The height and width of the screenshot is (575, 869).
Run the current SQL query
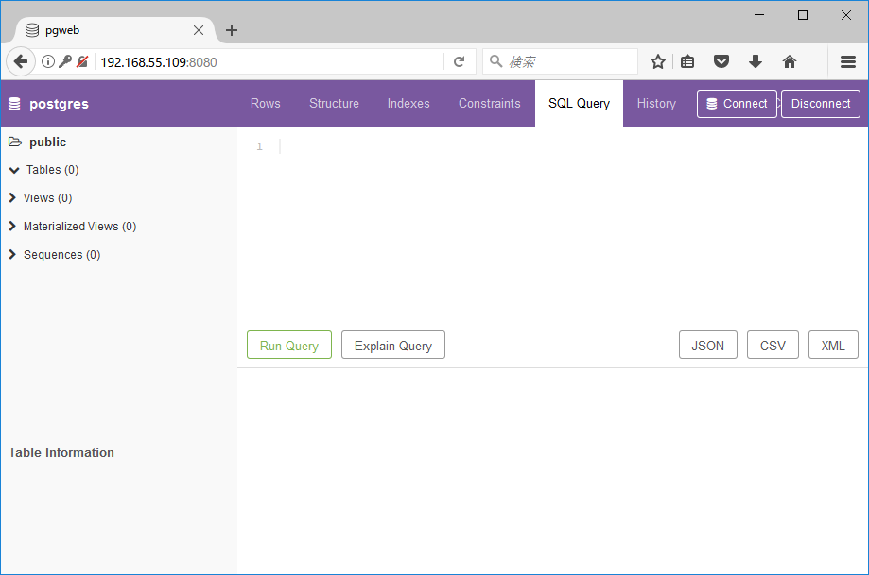click(x=288, y=345)
